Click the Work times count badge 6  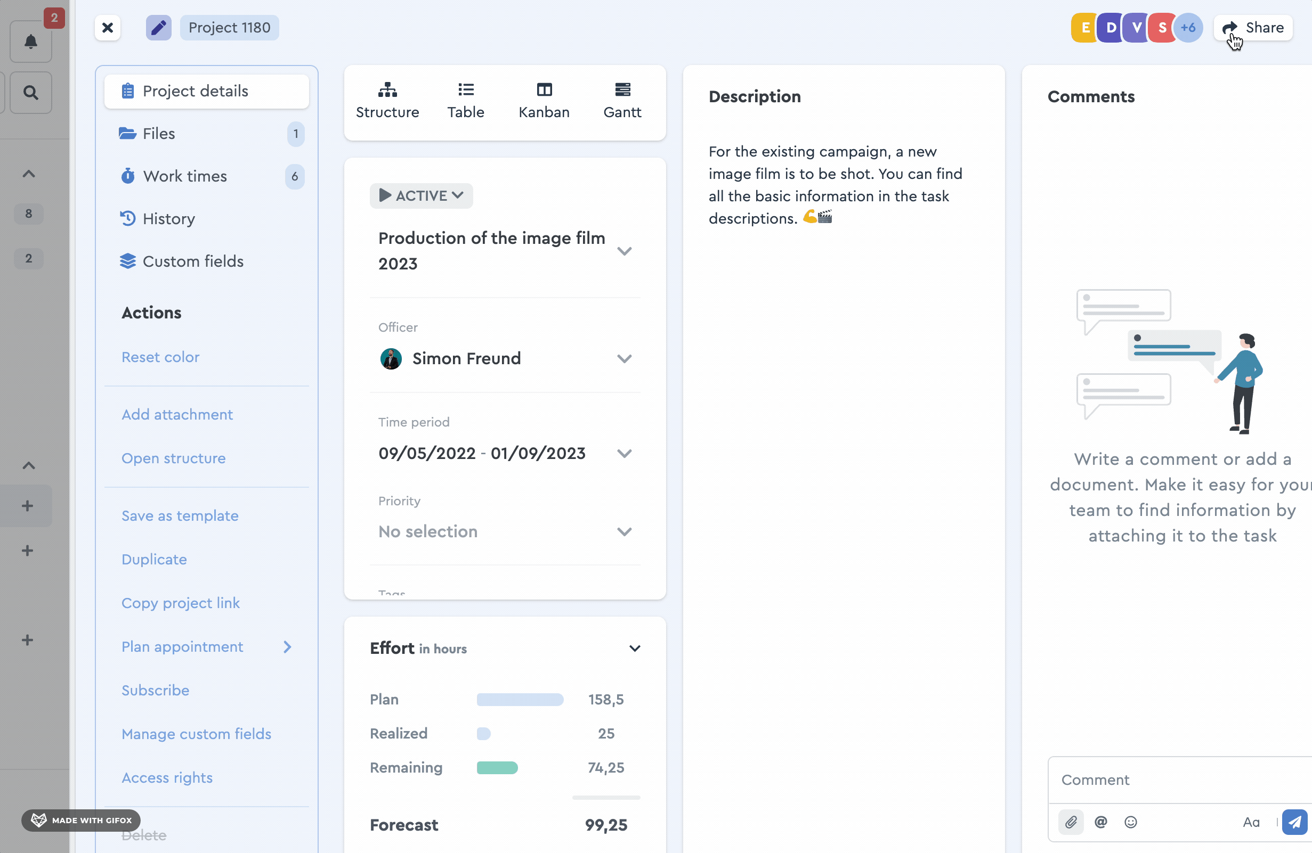click(x=295, y=176)
